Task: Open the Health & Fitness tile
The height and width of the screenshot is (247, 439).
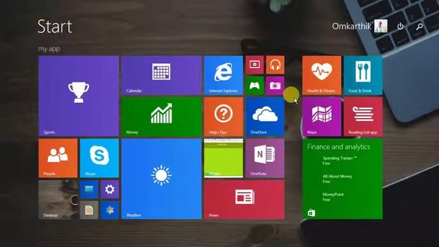Action: (x=322, y=75)
